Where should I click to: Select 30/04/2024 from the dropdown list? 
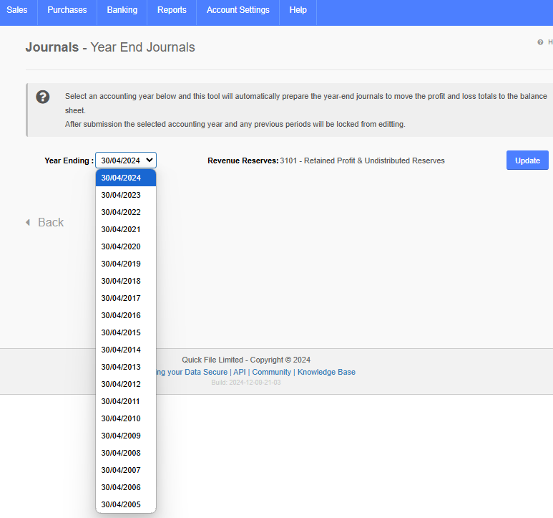[126, 178]
